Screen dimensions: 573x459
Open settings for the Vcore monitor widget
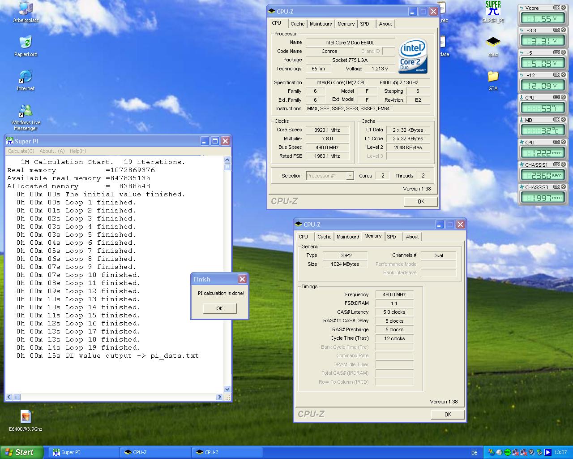[x=556, y=8]
